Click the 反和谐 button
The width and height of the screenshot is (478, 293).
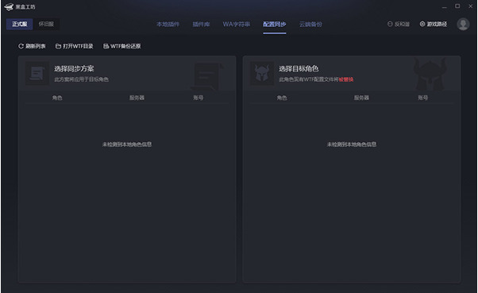point(399,24)
